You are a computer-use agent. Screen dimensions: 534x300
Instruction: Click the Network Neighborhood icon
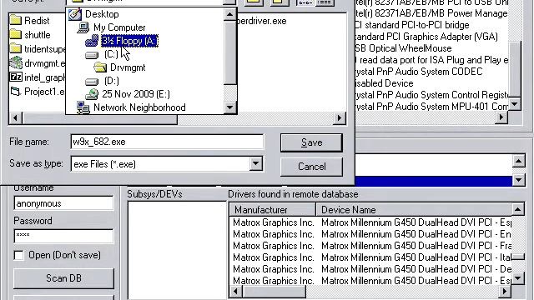pos(83,107)
